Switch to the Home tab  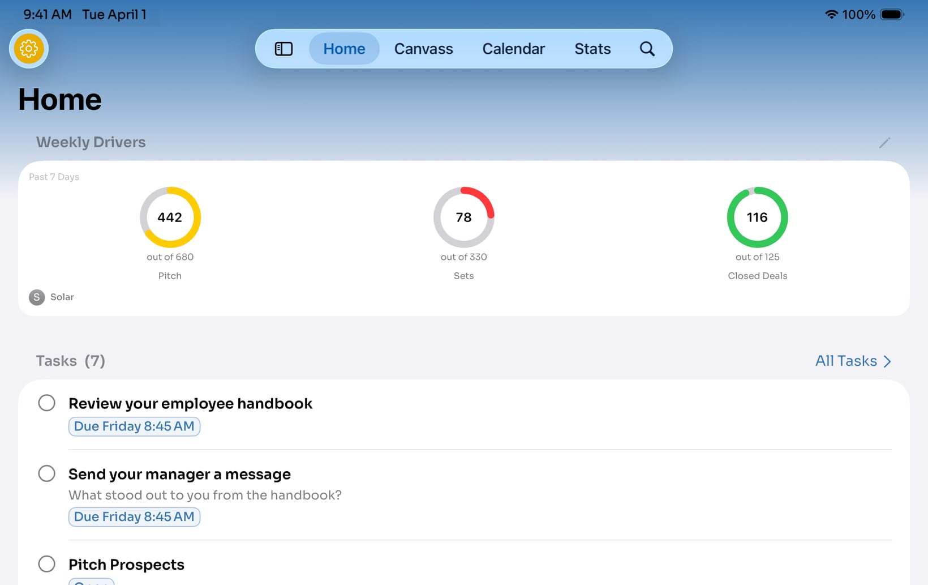pyautogui.click(x=344, y=49)
